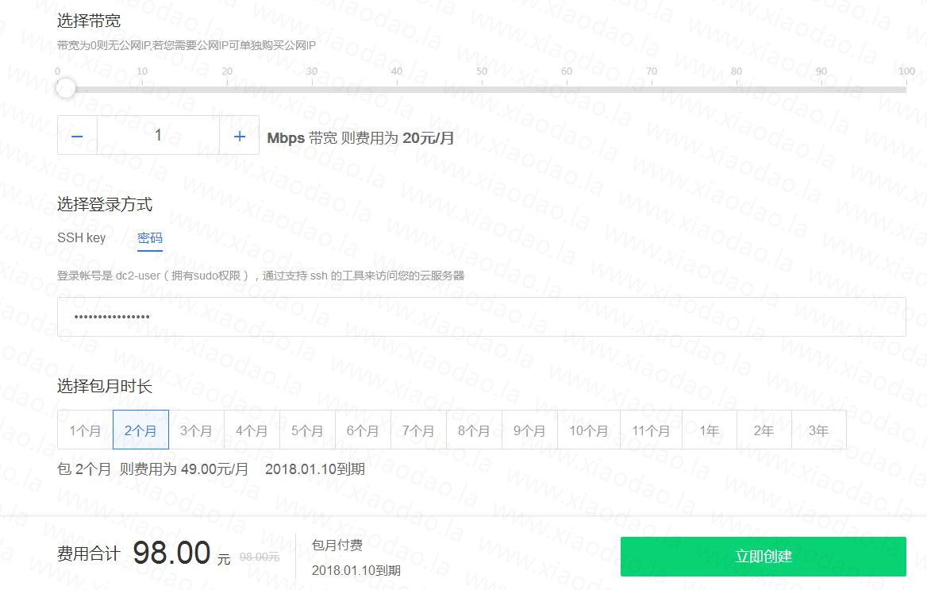Pick the 9个月 duration

click(529, 430)
